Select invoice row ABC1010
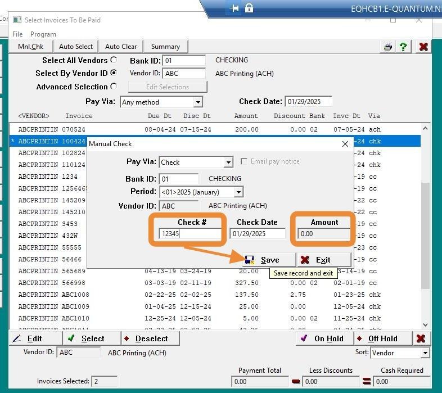Viewport: 442px width, 393px height. click(215, 319)
